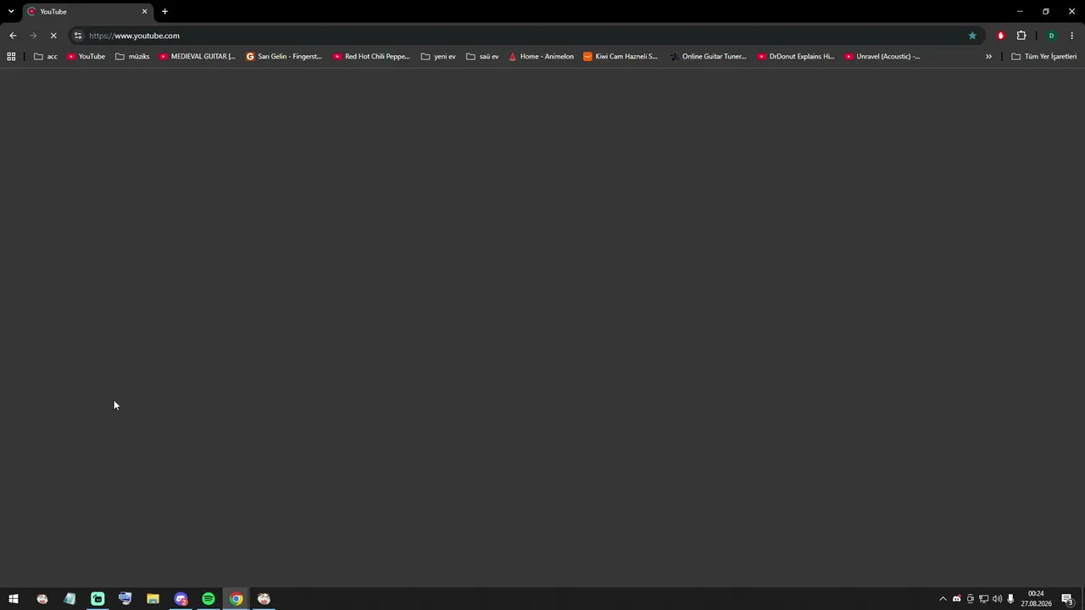Open the MEDIEVAL GUITAR bookmark
The width and height of the screenshot is (1085, 610).
pyautogui.click(x=198, y=57)
